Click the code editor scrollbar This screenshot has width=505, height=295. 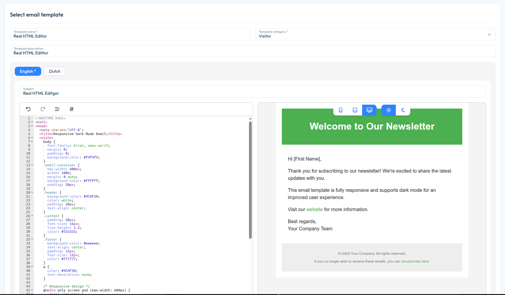point(250,179)
